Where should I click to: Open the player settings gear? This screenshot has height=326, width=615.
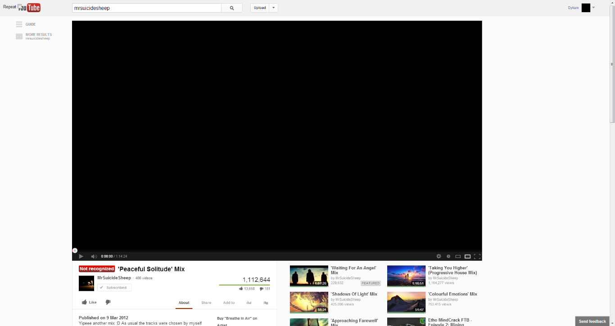439,256
